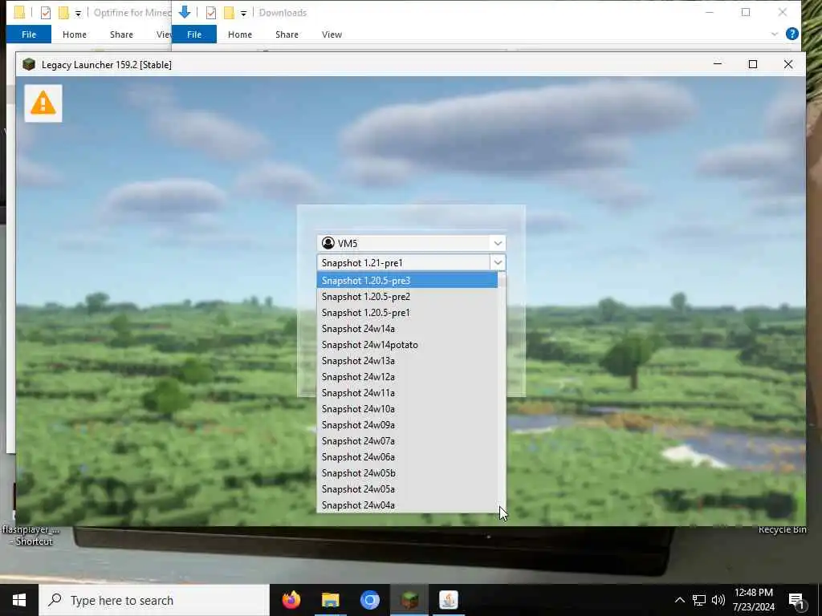Maximize the Legacy Launcher window
The image size is (822, 616).
coord(753,64)
